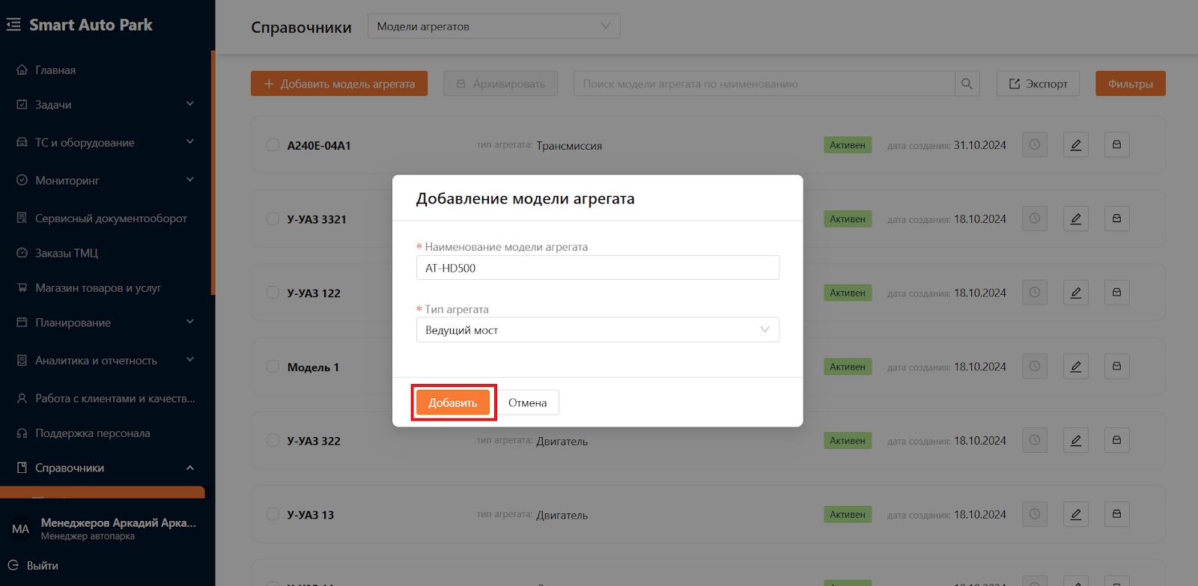Viewport: 1198px width, 586px height.
Task: Click the edit pencil icon for A240E-04A1
Action: point(1075,145)
